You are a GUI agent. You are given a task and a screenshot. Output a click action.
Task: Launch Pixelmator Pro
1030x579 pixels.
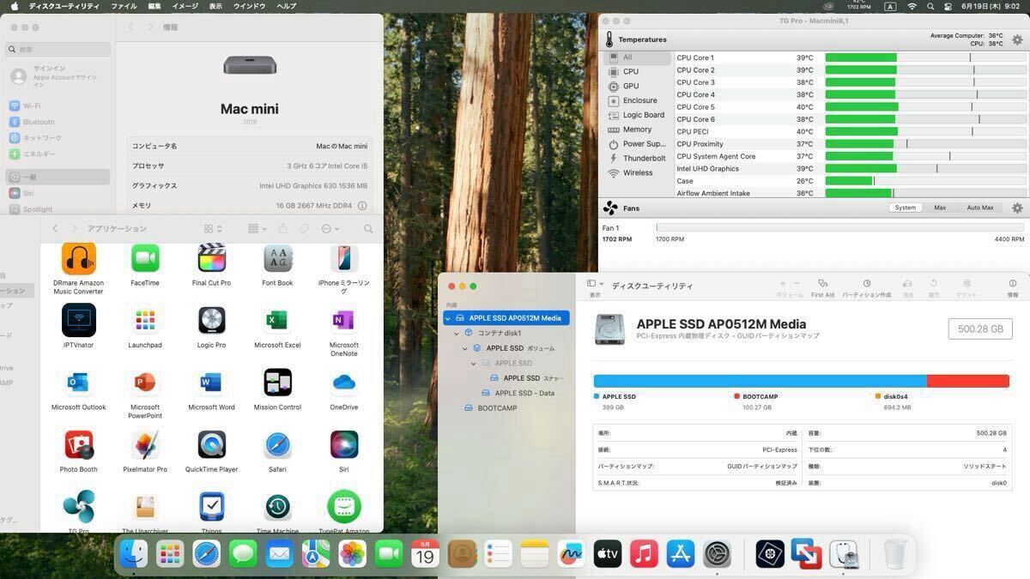(x=145, y=444)
